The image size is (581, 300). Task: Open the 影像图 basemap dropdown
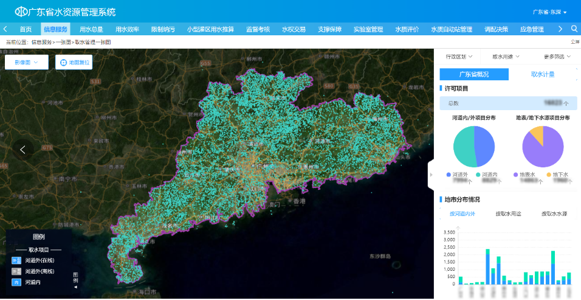click(x=26, y=62)
